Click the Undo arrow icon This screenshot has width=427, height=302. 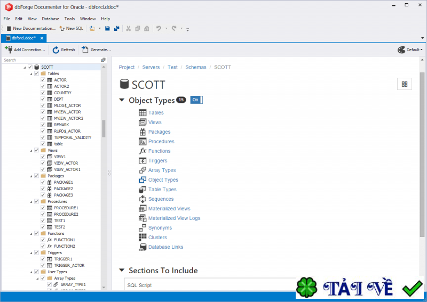(x=159, y=28)
